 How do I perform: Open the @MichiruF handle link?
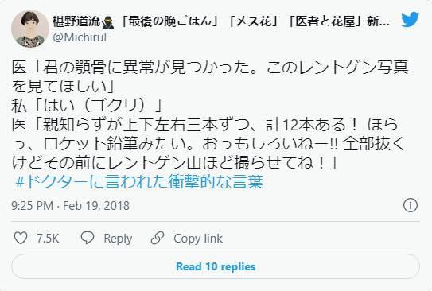tap(81, 37)
